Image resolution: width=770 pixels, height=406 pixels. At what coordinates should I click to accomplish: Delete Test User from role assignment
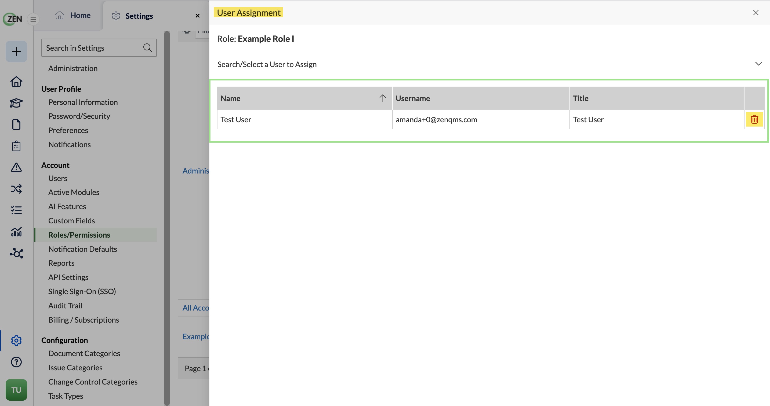(x=754, y=119)
